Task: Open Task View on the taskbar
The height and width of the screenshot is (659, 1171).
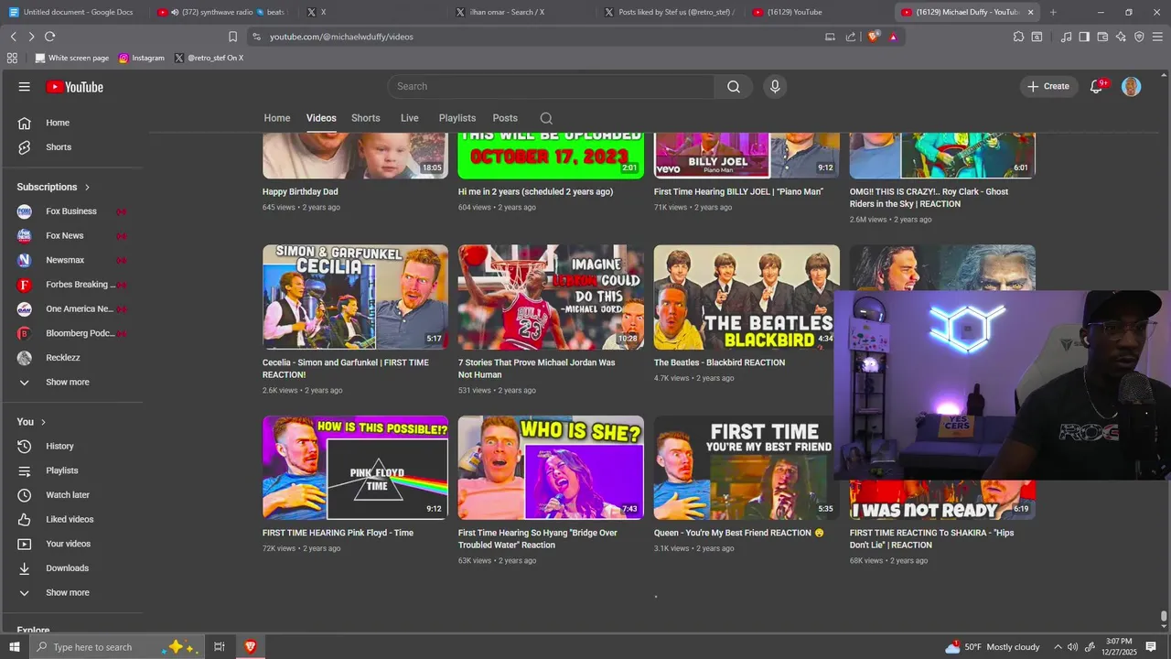Action: point(220,647)
